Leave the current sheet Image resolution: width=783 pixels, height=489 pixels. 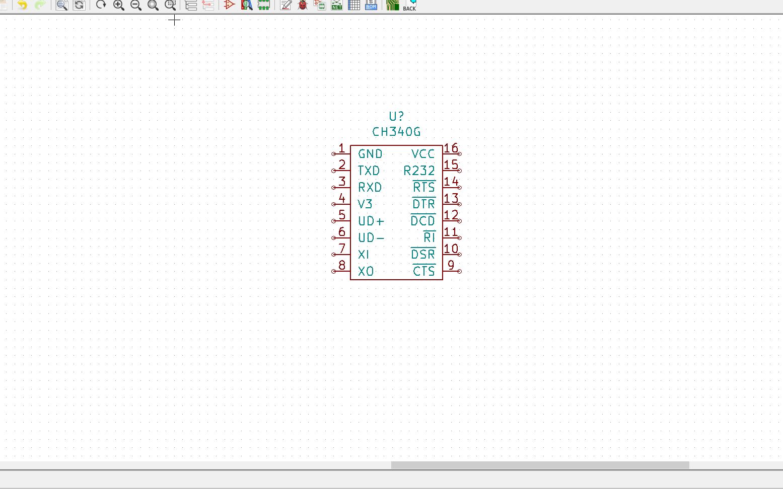(x=208, y=5)
